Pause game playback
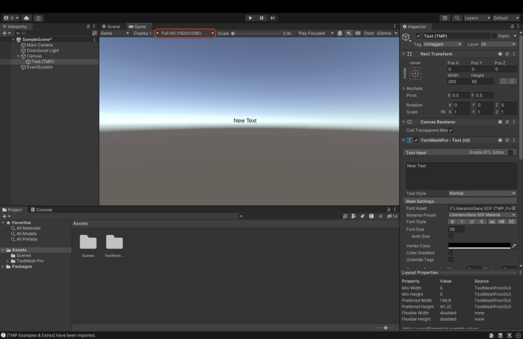523x339 pixels. 260,17
